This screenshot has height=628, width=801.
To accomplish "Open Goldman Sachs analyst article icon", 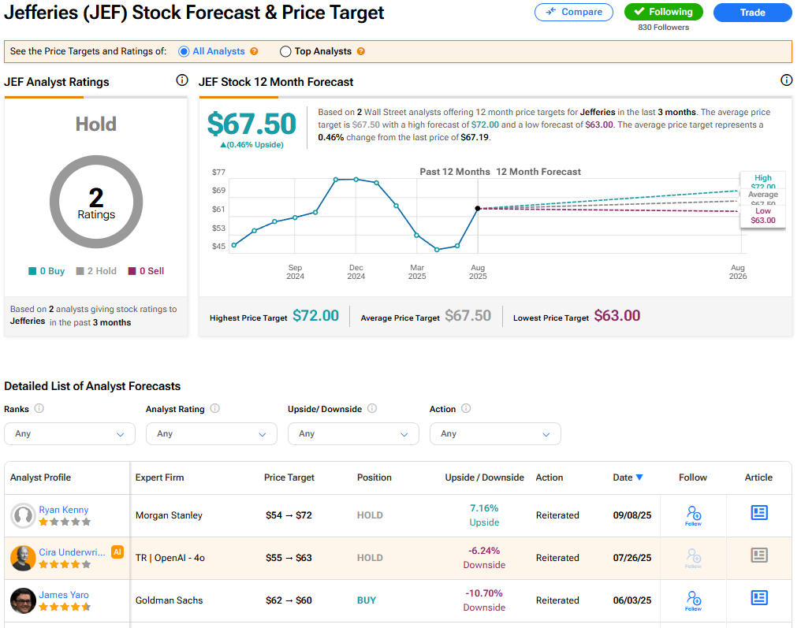I will click(758, 598).
